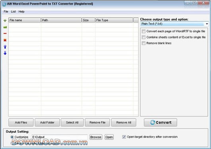Open the File menu
The width and height of the screenshot is (211, 149).
[x=6, y=12]
